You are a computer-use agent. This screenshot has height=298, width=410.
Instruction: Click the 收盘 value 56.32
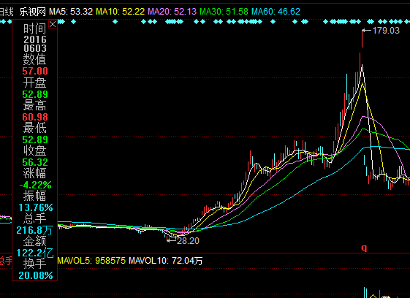[x=35, y=162]
